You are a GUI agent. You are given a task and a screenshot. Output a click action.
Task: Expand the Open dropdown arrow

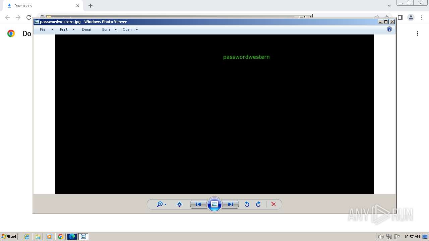pyautogui.click(x=137, y=29)
